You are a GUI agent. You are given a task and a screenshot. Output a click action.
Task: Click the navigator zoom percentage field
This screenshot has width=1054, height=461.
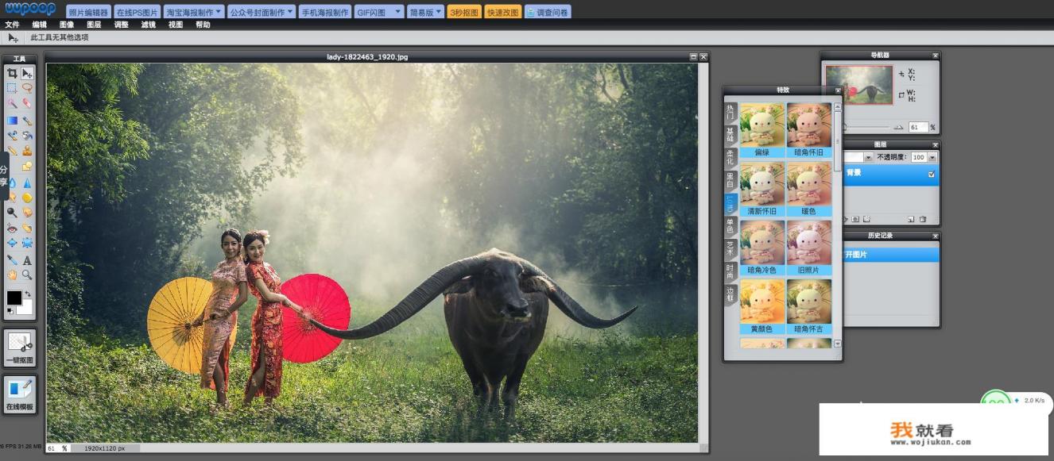[x=918, y=127]
